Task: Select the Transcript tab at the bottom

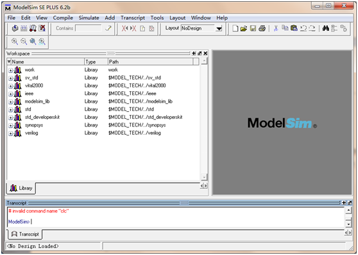Action: click(25, 234)
